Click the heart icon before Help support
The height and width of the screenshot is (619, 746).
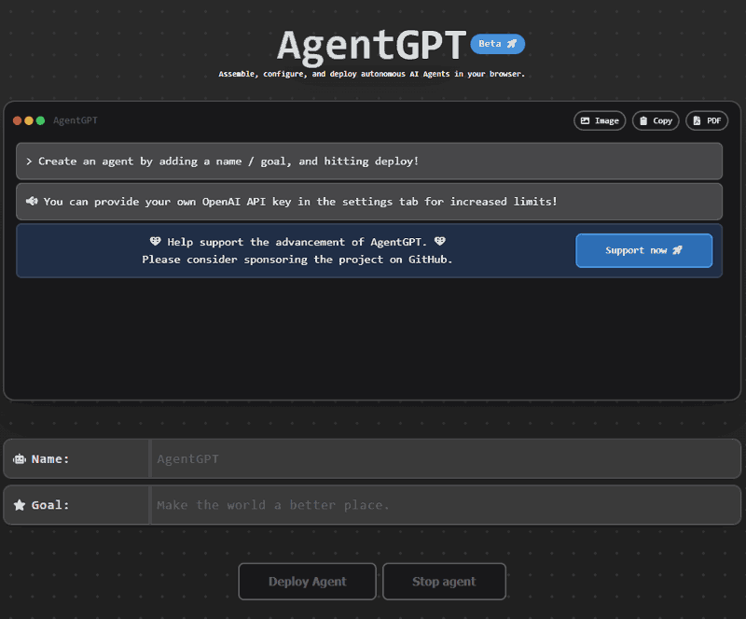[x=155, y=242]
